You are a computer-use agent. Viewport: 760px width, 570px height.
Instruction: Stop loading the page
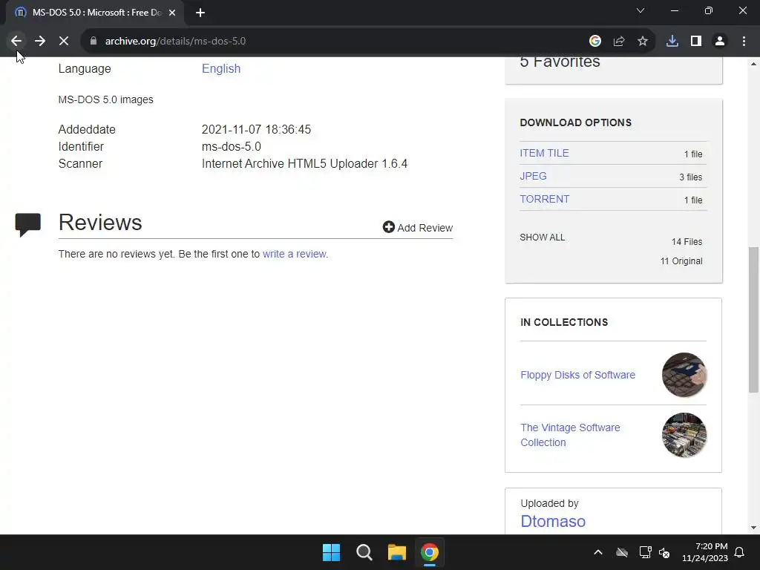point(64,42)
